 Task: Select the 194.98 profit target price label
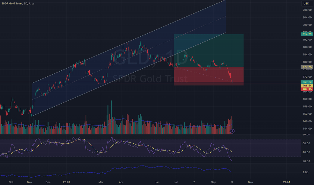coord(307,34)
